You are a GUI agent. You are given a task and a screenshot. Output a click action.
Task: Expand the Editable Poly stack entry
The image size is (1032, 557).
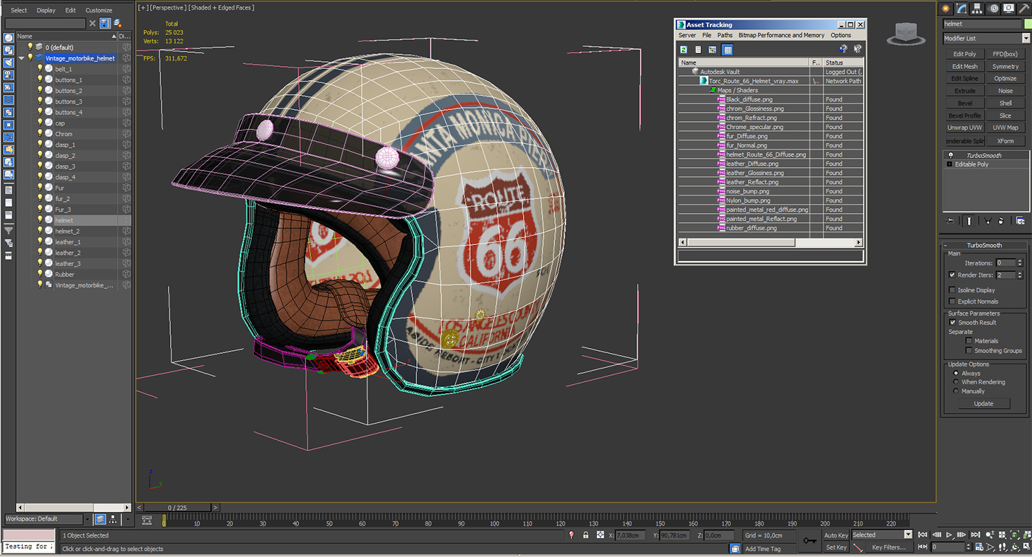950,164
